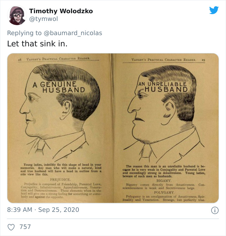Image resolution: width=226 pixels, height=236 pixels.
Task: Visit the @baumard_nicolas profile link
Action: point(73,33)
